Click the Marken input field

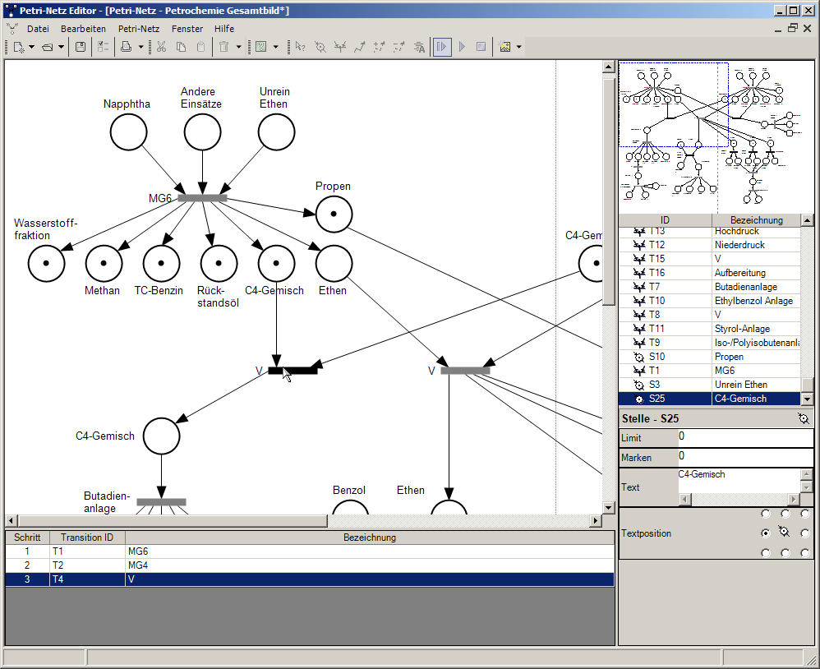pyautogui.click(x=745, y=457)
